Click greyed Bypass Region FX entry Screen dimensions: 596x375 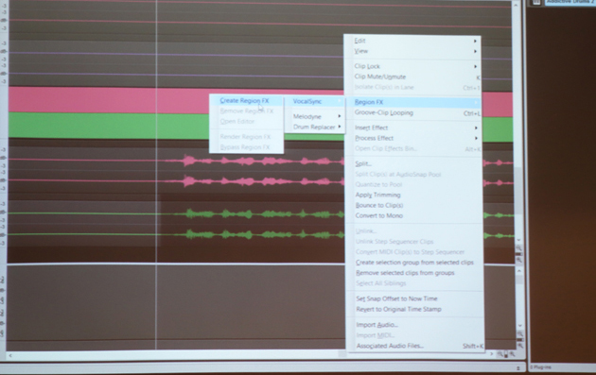[x=246, y=147]
